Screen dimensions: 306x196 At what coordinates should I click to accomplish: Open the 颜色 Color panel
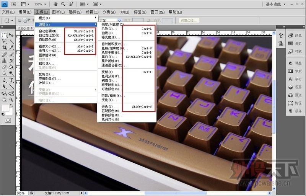[x=295, y=35]
